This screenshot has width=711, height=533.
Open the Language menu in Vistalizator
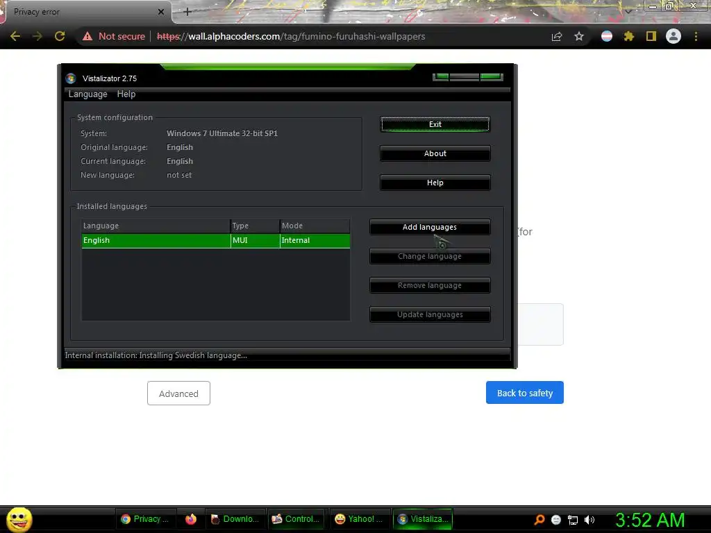pos(88,94)
